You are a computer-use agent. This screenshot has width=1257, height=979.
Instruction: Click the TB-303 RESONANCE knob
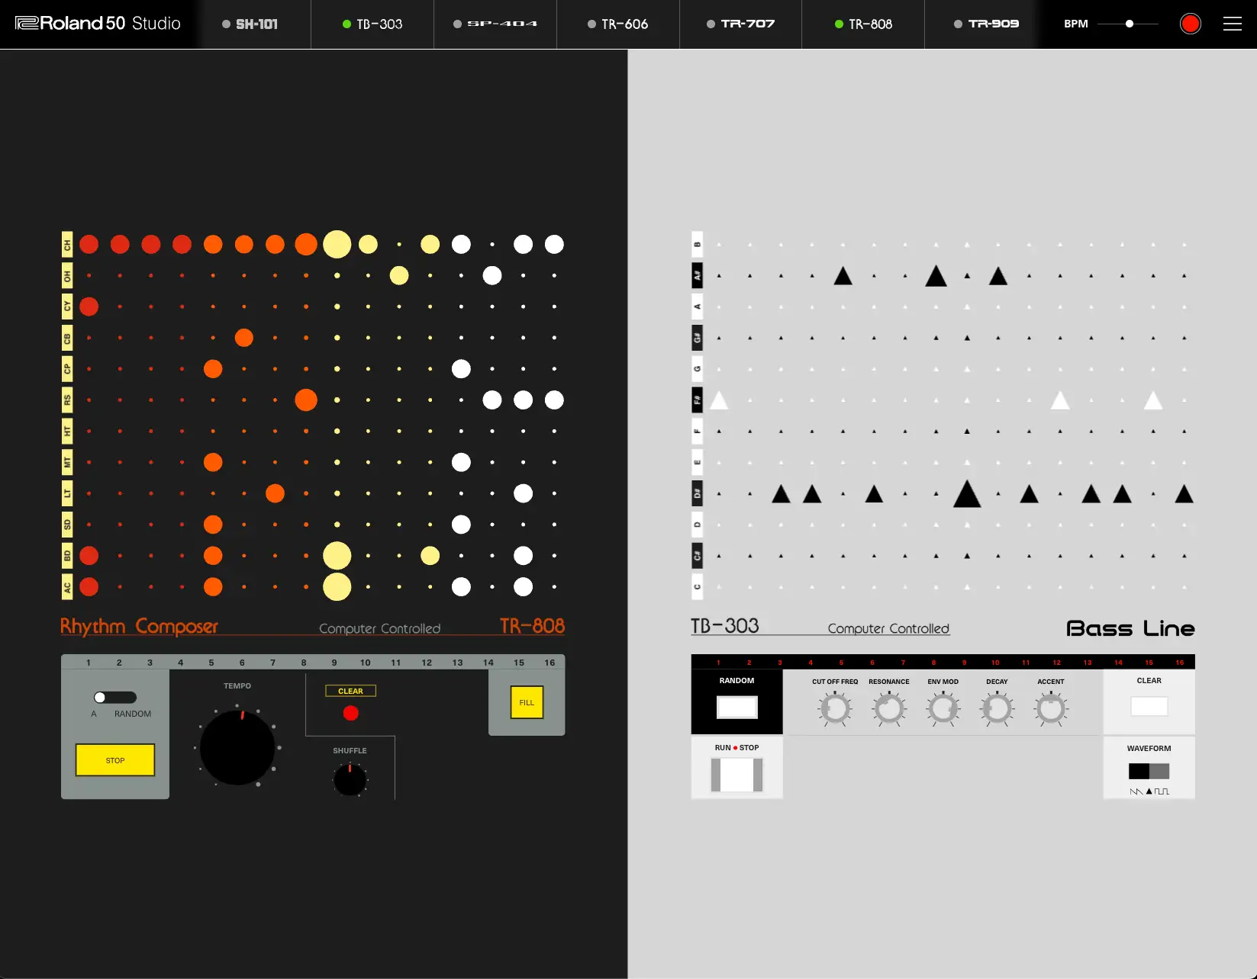[x=889, y=709]
